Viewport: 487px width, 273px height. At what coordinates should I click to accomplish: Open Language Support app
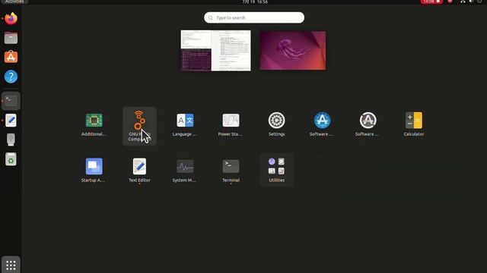185,124
